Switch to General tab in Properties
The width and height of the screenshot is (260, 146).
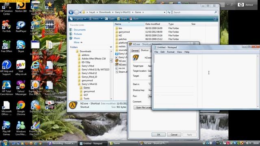point(135,50)
